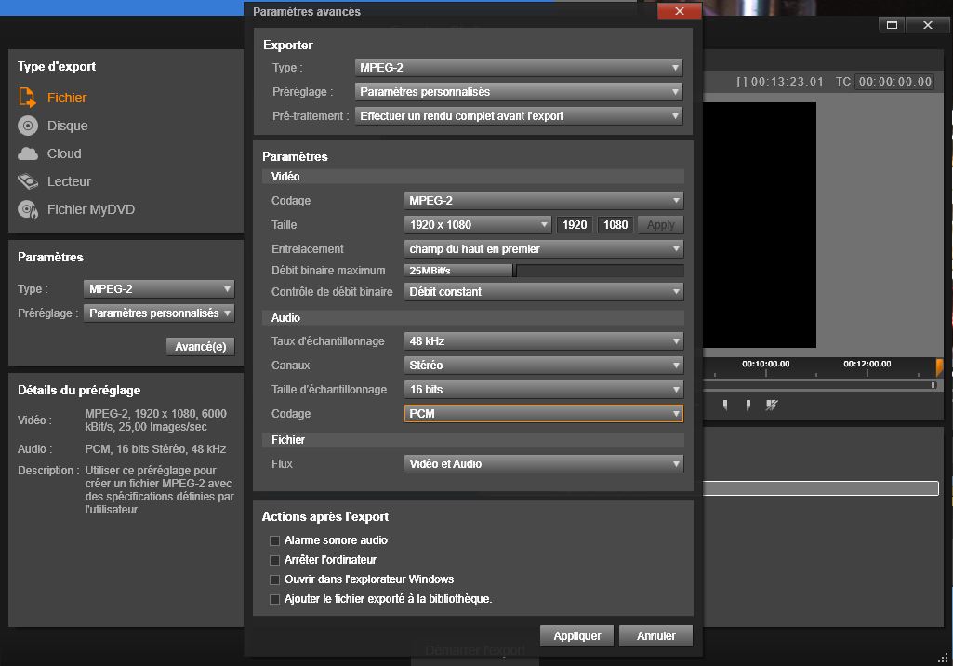This screenshot has width=953, height=666.
Task: Expand the Flux Vidéo et Audio dropdown
Action: click(x=543, y=464)
